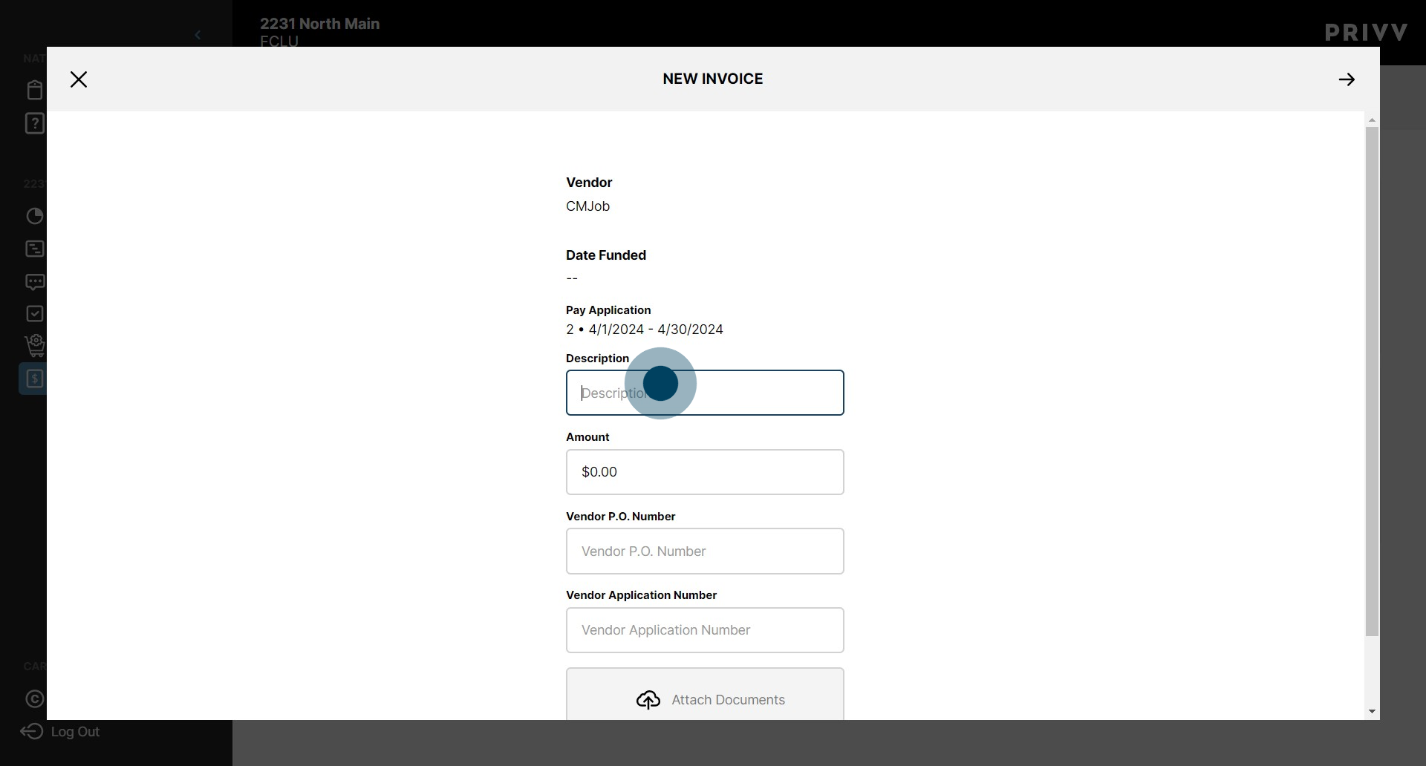Open the checklist sidebar icon

(x=34, y=314)
